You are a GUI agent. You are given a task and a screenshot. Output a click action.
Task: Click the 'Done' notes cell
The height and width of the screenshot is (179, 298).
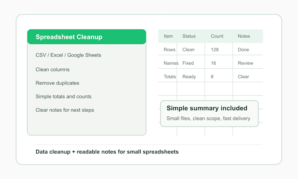coord(243,49)
